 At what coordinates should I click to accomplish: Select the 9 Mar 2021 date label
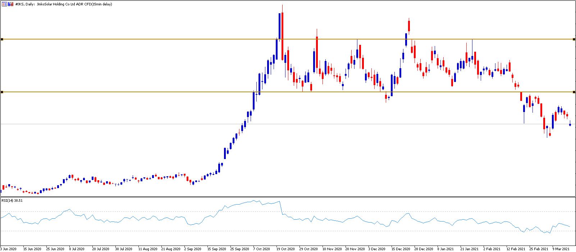pos(561,249)
